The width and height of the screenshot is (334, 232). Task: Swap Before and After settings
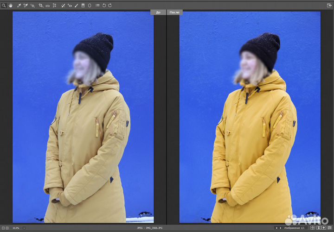[319, 228]
